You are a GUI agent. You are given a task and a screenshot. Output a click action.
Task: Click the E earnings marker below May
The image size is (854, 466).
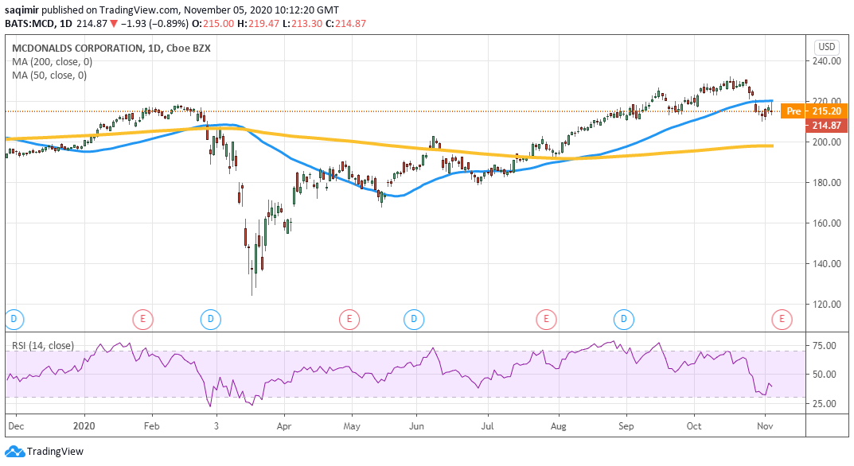tap(349, 319)
